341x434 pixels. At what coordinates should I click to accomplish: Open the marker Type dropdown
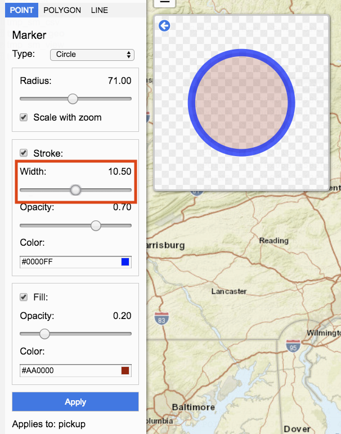click(x=92, y=55)
